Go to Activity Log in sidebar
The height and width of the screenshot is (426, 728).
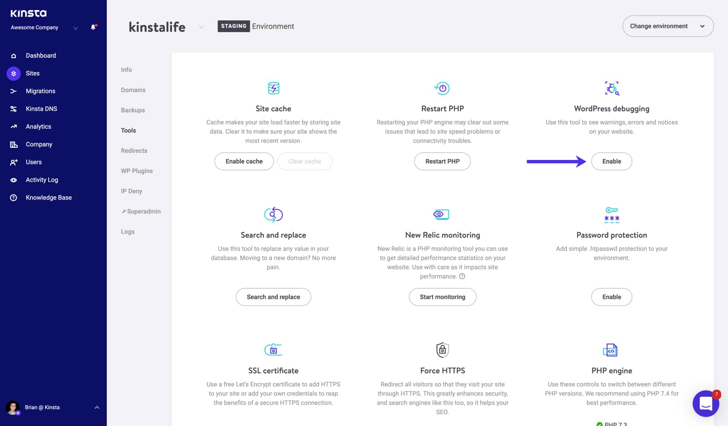(42, 180)
